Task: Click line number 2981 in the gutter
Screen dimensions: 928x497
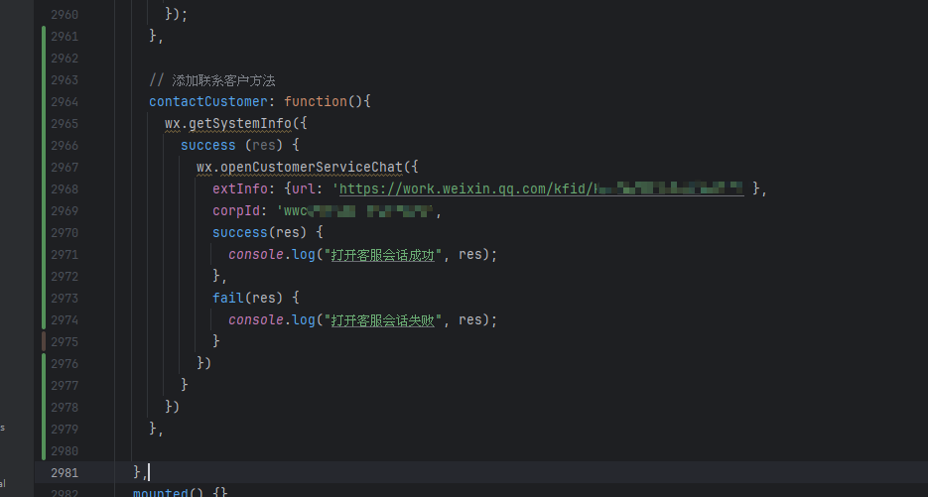Action: 65,473
